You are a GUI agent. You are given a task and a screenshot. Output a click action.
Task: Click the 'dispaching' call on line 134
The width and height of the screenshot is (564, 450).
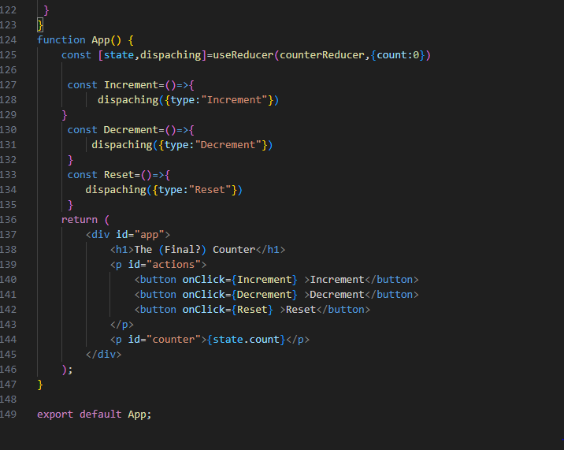[x=116, y=190]
